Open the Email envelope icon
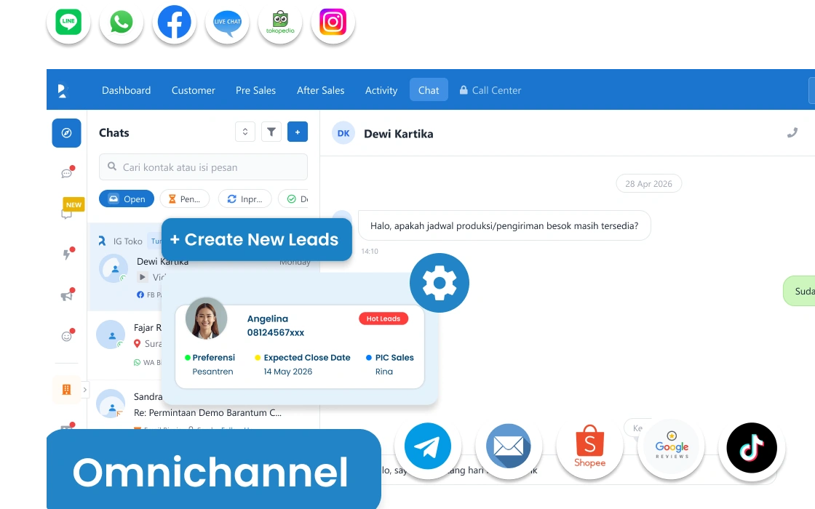Viewport: 815px width, 509px height. point(509,446)
